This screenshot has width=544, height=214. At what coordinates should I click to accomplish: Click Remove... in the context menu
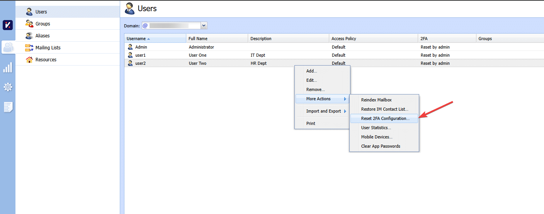pos(315,90)
